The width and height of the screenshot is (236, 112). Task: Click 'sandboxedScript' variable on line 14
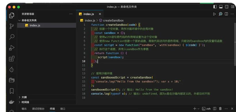[x=113, y=78]
